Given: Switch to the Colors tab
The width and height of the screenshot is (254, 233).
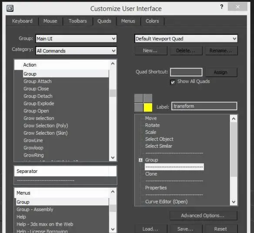Looking at the screenshot, I should point(152,21).
